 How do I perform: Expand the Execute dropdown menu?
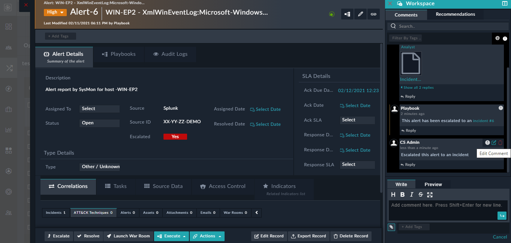(x=171, y=236)
